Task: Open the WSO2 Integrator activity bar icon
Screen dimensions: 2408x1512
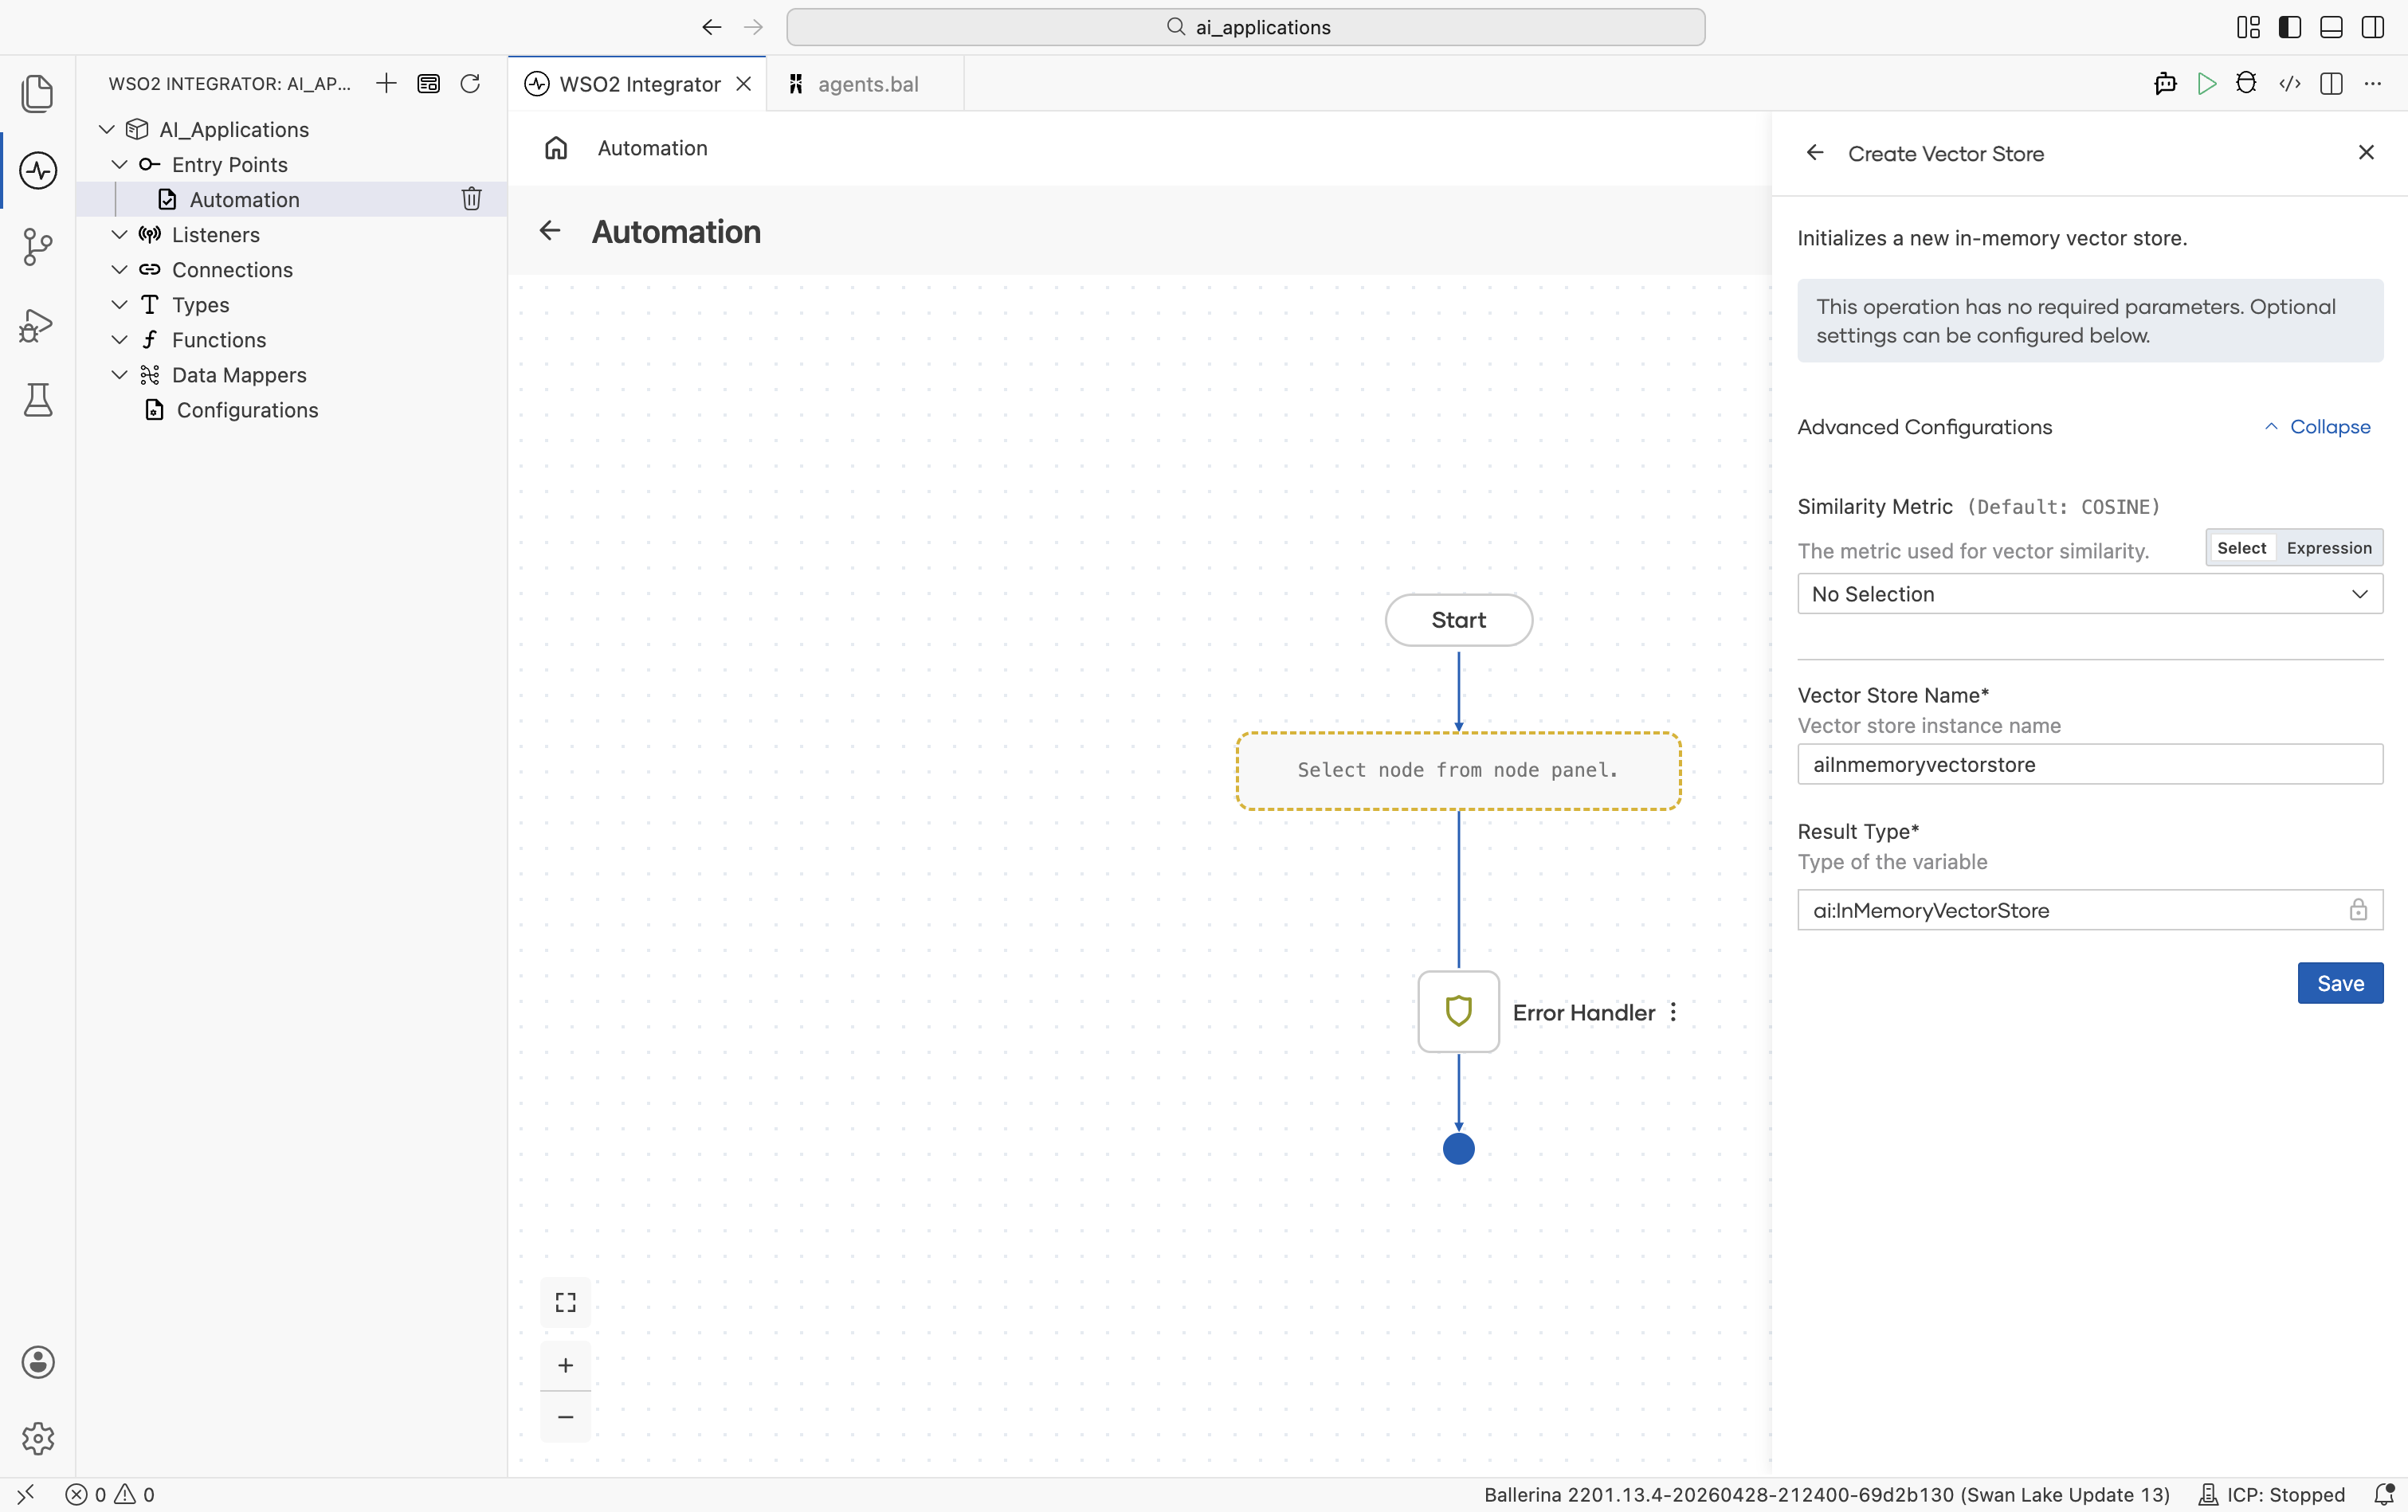Action: [38, 170]
